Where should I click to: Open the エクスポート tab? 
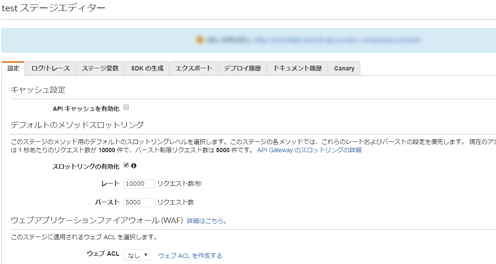coord(194,68)
